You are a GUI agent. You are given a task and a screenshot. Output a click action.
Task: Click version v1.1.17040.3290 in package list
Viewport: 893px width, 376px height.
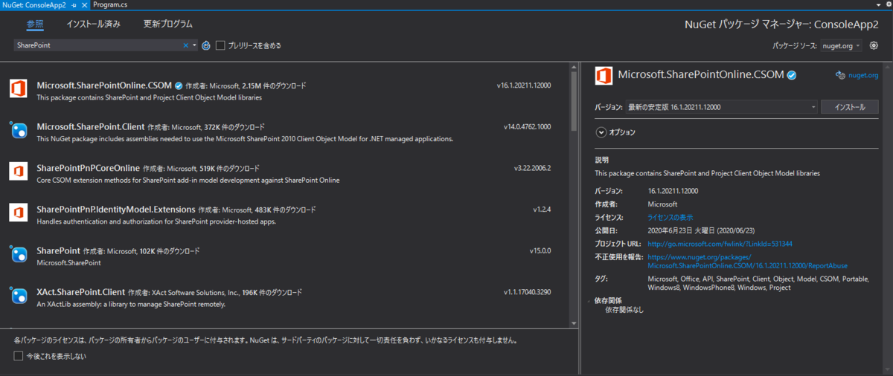(x=527, y=292)
